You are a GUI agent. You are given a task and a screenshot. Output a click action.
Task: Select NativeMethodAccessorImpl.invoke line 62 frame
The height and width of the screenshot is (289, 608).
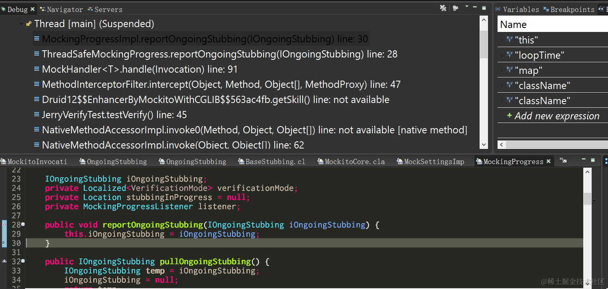coord(173,145)
